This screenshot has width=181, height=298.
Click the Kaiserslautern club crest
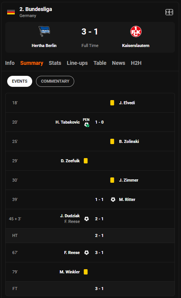click(x=136, y=31)
